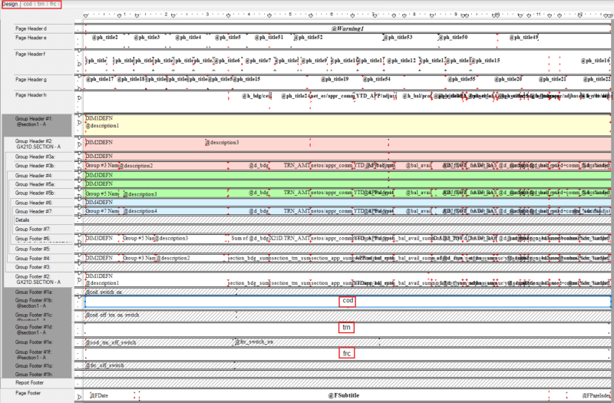This screenshot has height=403, width=614.
Task: Select the Page Header f section label
Action: point(30,54)
